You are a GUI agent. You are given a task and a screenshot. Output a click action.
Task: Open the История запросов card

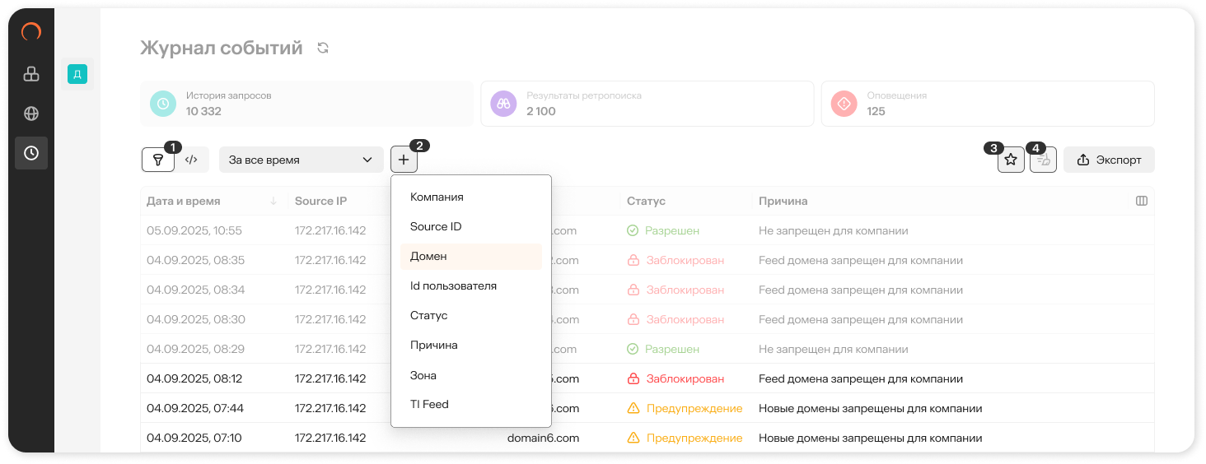coord(307,104)
